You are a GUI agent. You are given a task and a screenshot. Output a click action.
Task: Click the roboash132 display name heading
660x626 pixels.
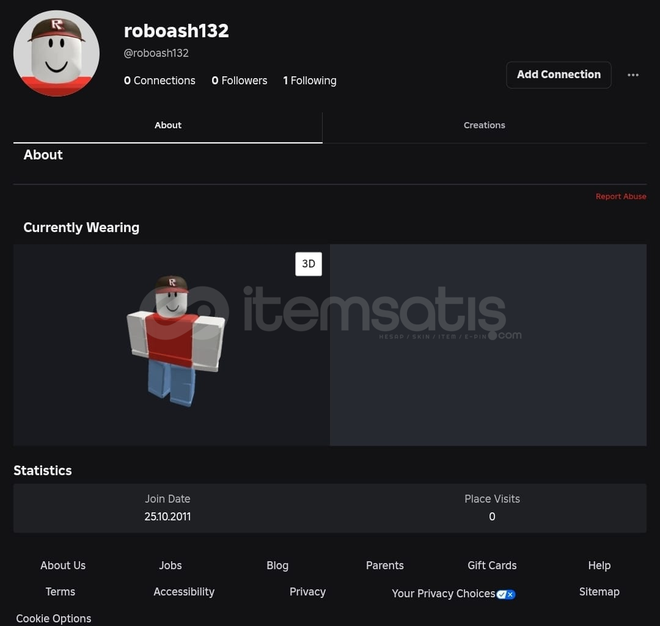[177, 31]
